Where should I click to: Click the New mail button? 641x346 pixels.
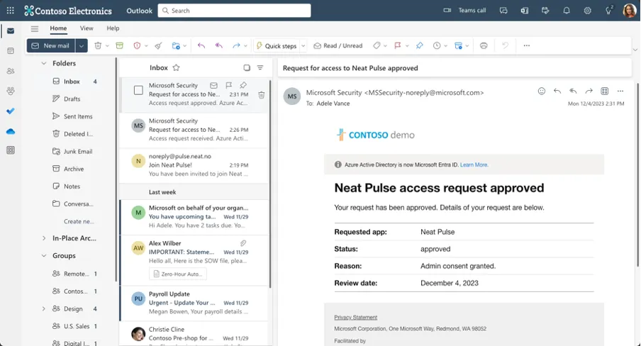[51, 45]
